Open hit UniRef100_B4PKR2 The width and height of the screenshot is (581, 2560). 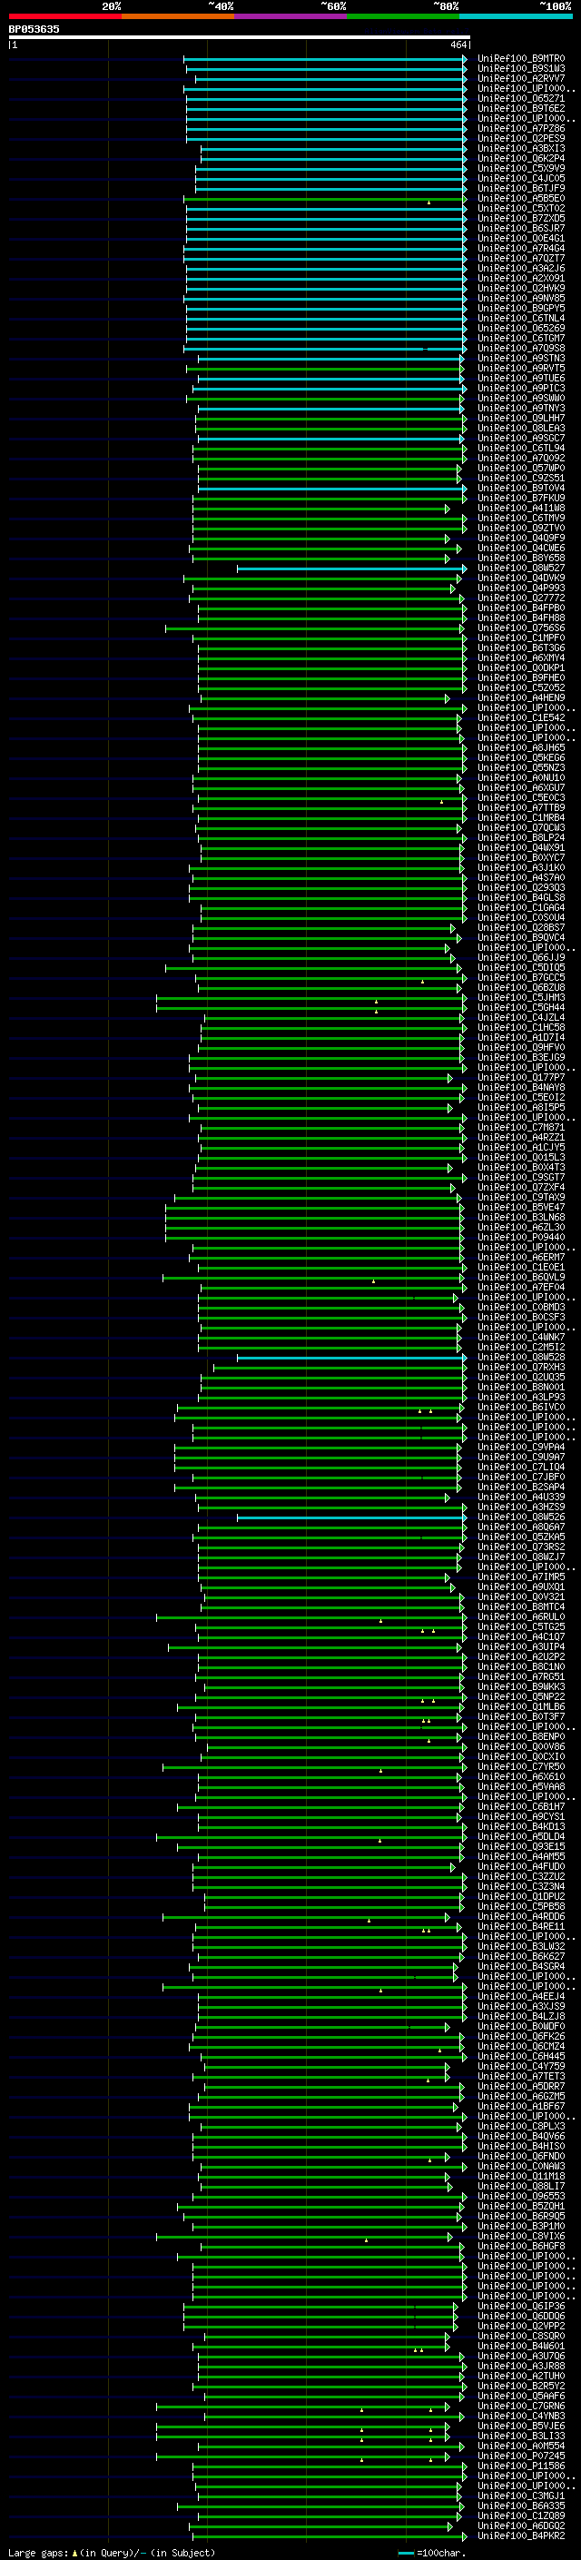coord(520,2535)
